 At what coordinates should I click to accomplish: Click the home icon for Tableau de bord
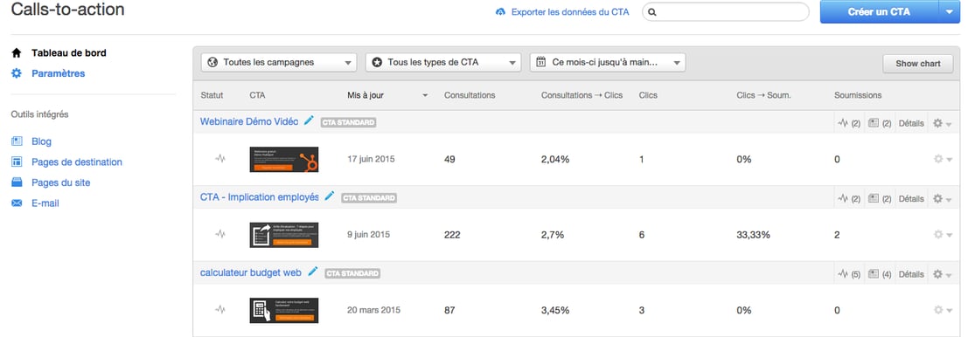coord(17,53)
